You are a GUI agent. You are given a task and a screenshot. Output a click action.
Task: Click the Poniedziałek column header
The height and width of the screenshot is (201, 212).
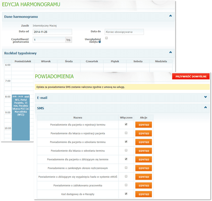[23, 61]
